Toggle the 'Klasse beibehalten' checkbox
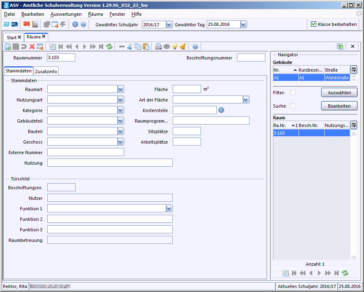This screenshot has height=292, width=364. [x=313, y=24]
